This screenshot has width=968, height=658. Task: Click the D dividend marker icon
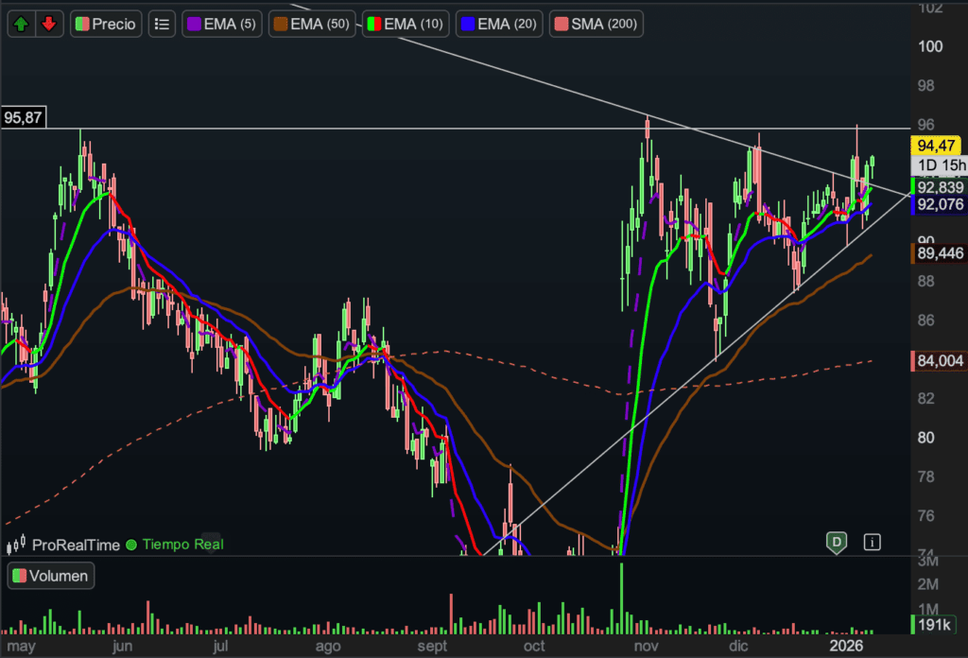click(x=836, y=542)
